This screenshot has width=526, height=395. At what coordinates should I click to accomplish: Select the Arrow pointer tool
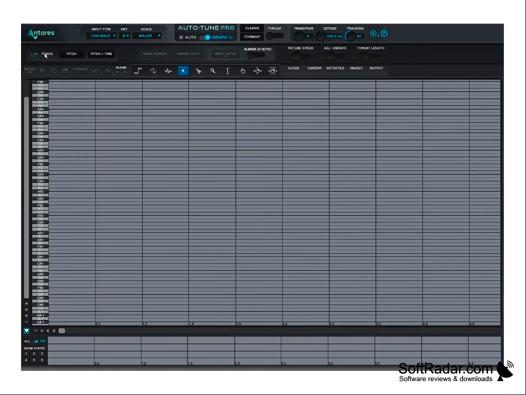[x=183, y=71]
